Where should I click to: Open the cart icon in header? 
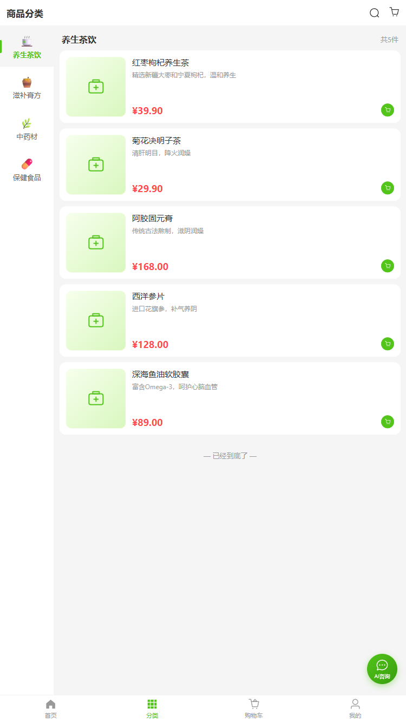394,12
